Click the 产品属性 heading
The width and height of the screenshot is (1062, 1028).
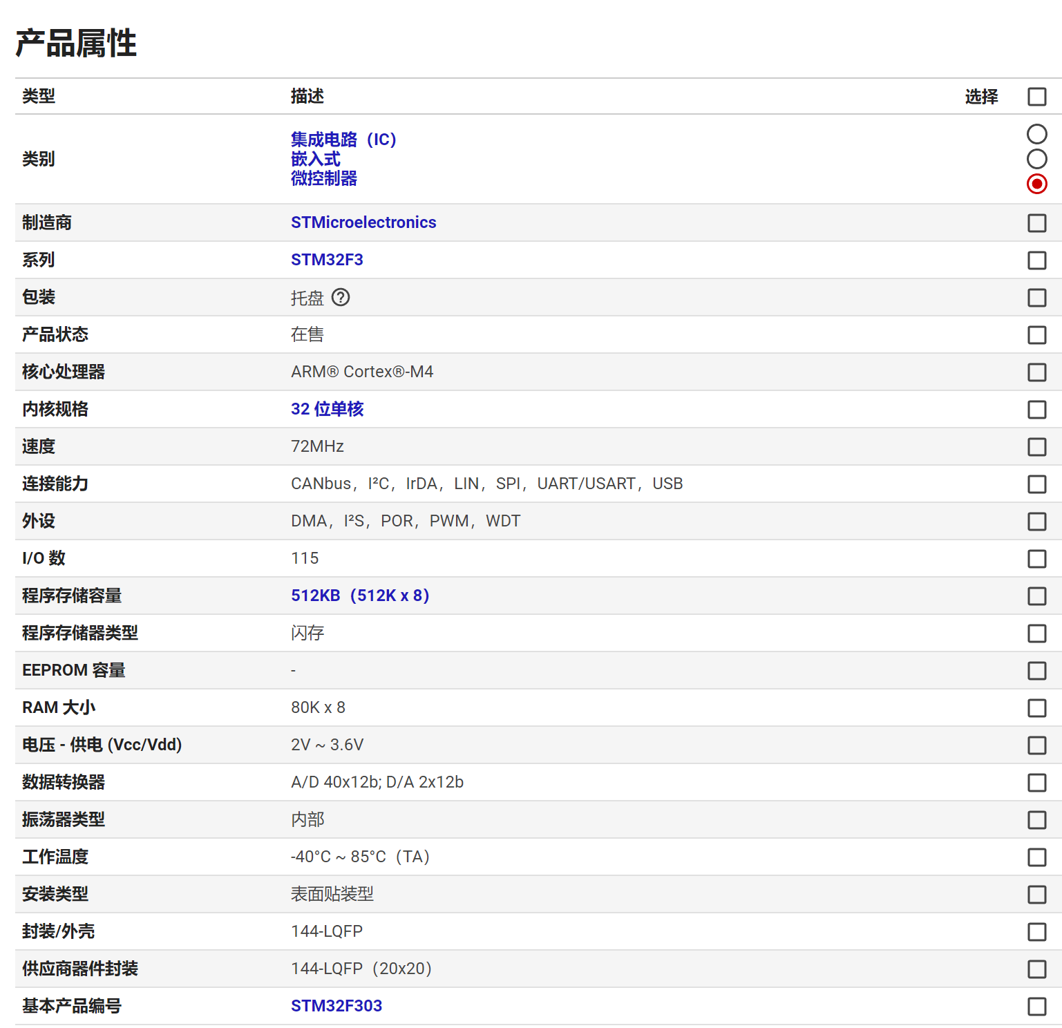click(x=76, y=43)
